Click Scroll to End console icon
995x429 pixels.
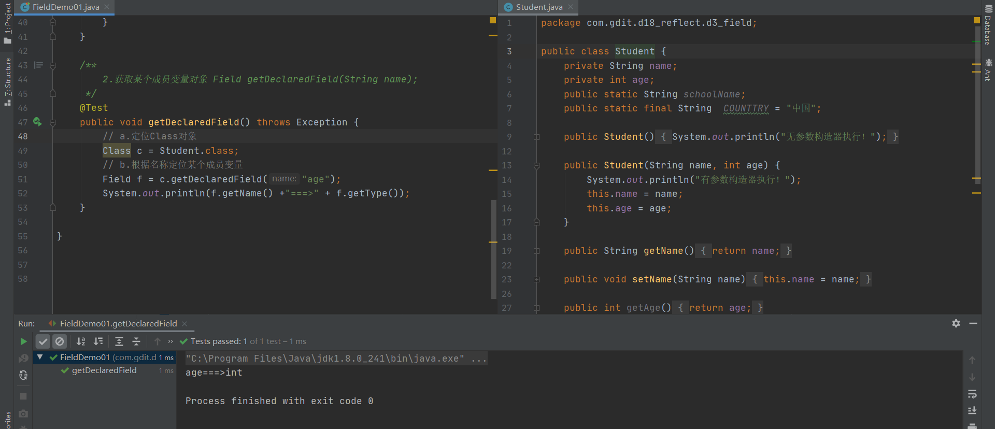(972, 411)
